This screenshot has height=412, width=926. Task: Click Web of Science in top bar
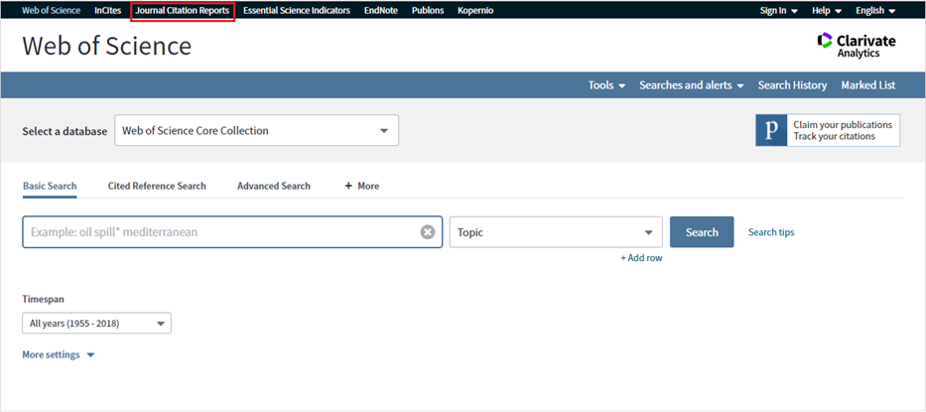pos(52,11)
